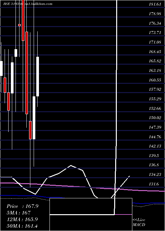Click the Price : 167.9 readout

[x=22, y=206]
